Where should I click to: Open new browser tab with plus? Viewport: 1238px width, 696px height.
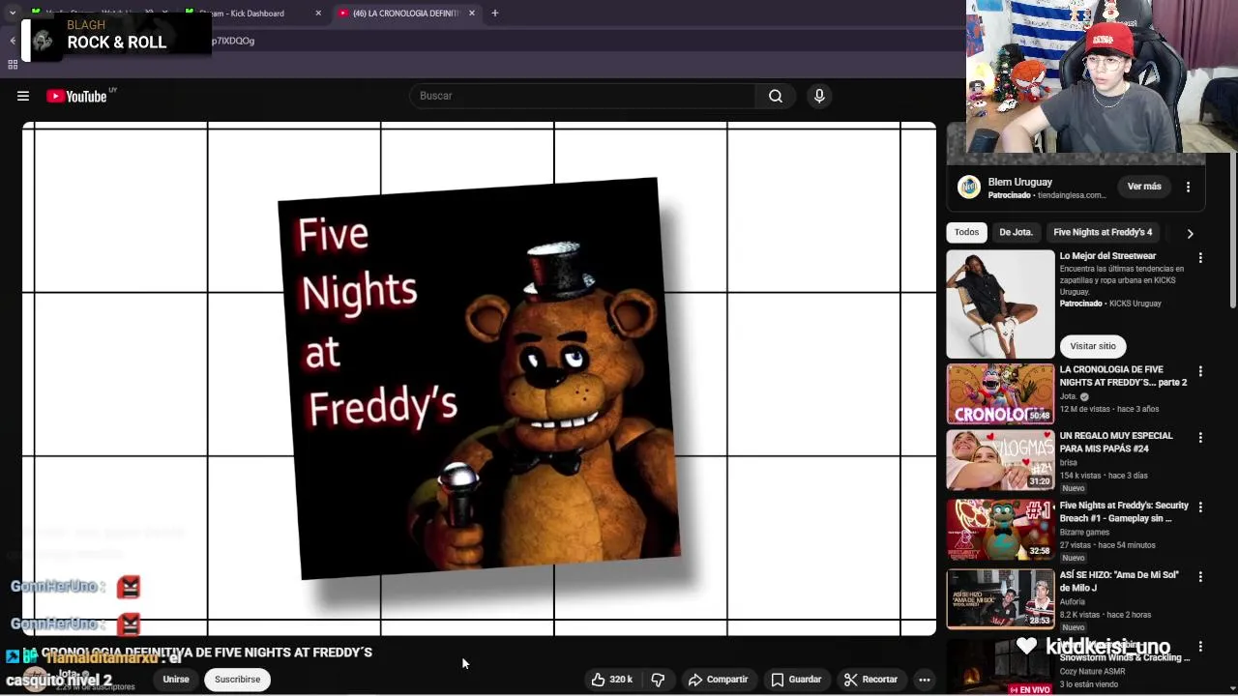494,14
